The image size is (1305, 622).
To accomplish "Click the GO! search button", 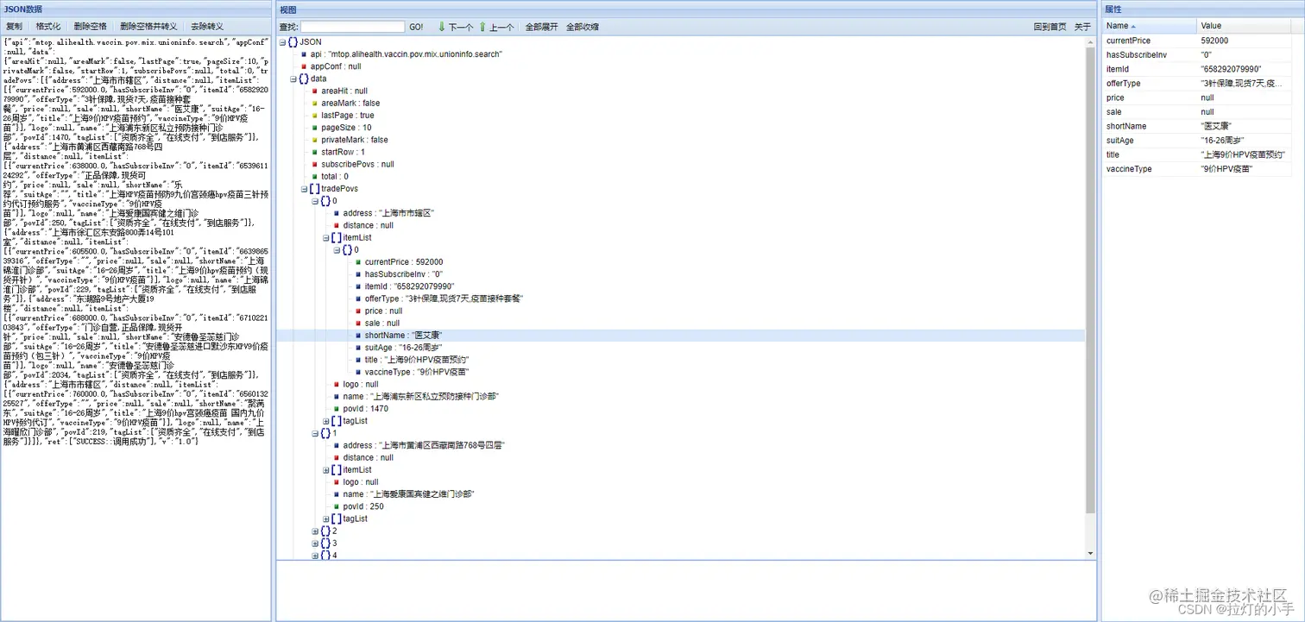I will click(x=416, y=27).
